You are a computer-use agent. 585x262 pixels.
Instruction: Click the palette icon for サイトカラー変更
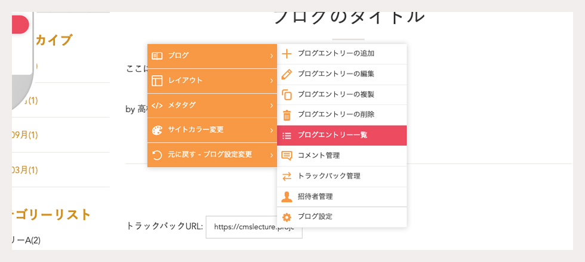pos(158,130)
